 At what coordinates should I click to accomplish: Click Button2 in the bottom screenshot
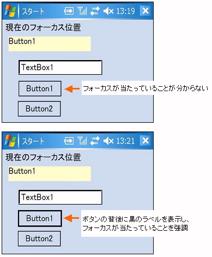(39, 238)
